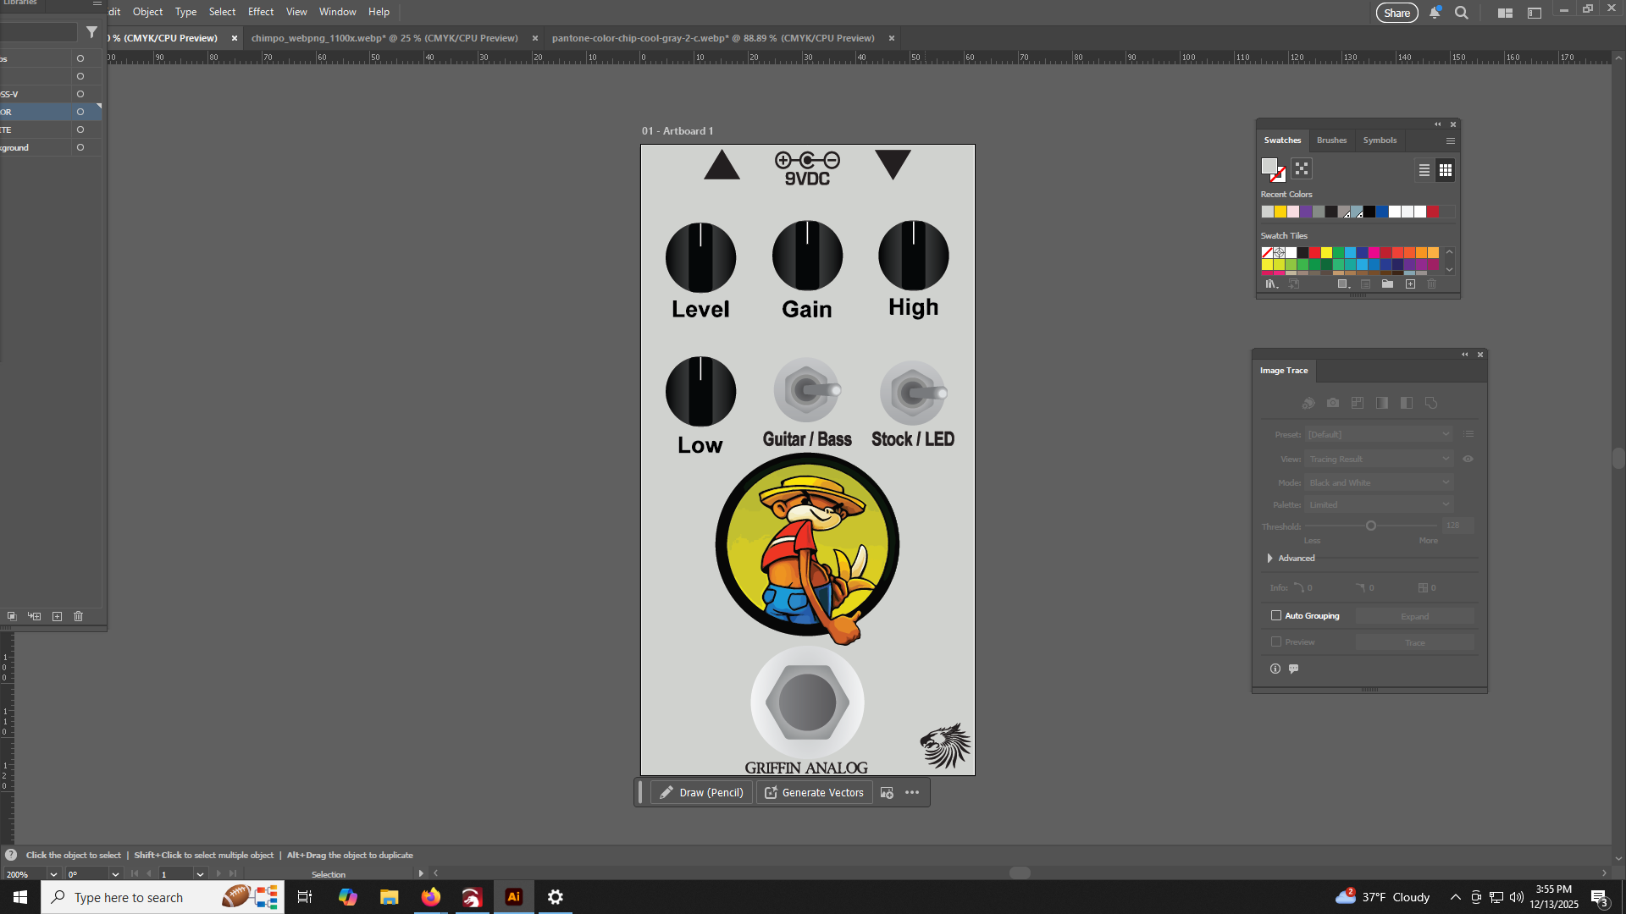The height and width of the screenshot is (914, 1626).
Task: Open the Swatch Libraries menu icon
Action: tap(1271, 284)
